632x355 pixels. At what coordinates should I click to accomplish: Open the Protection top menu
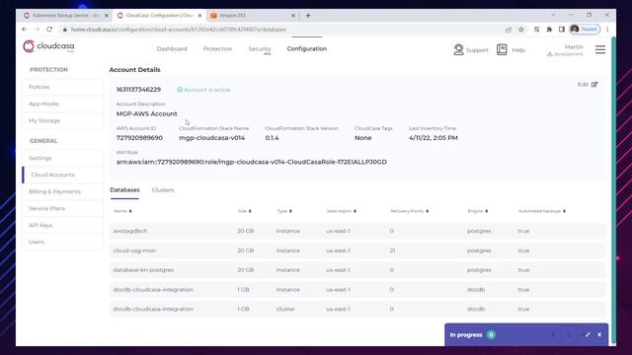[x=217, y=48]
